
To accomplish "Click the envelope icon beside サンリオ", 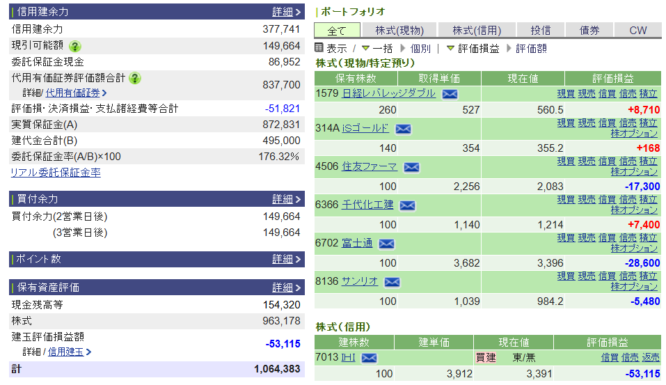I will coord(392,282).
